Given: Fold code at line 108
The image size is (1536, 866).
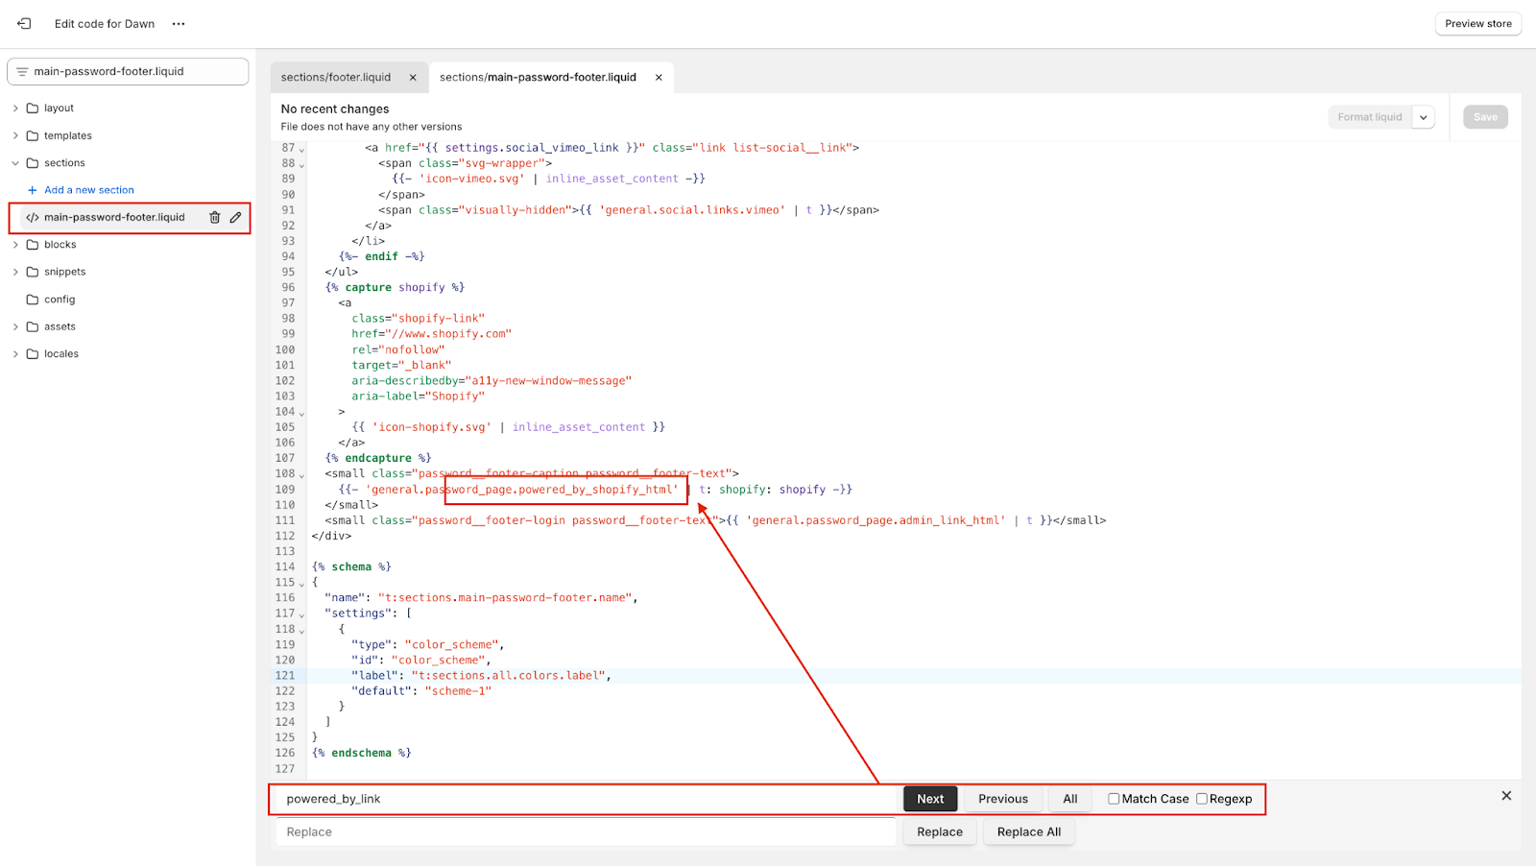Looking at the screenshot, I should [x=301, y=475].
